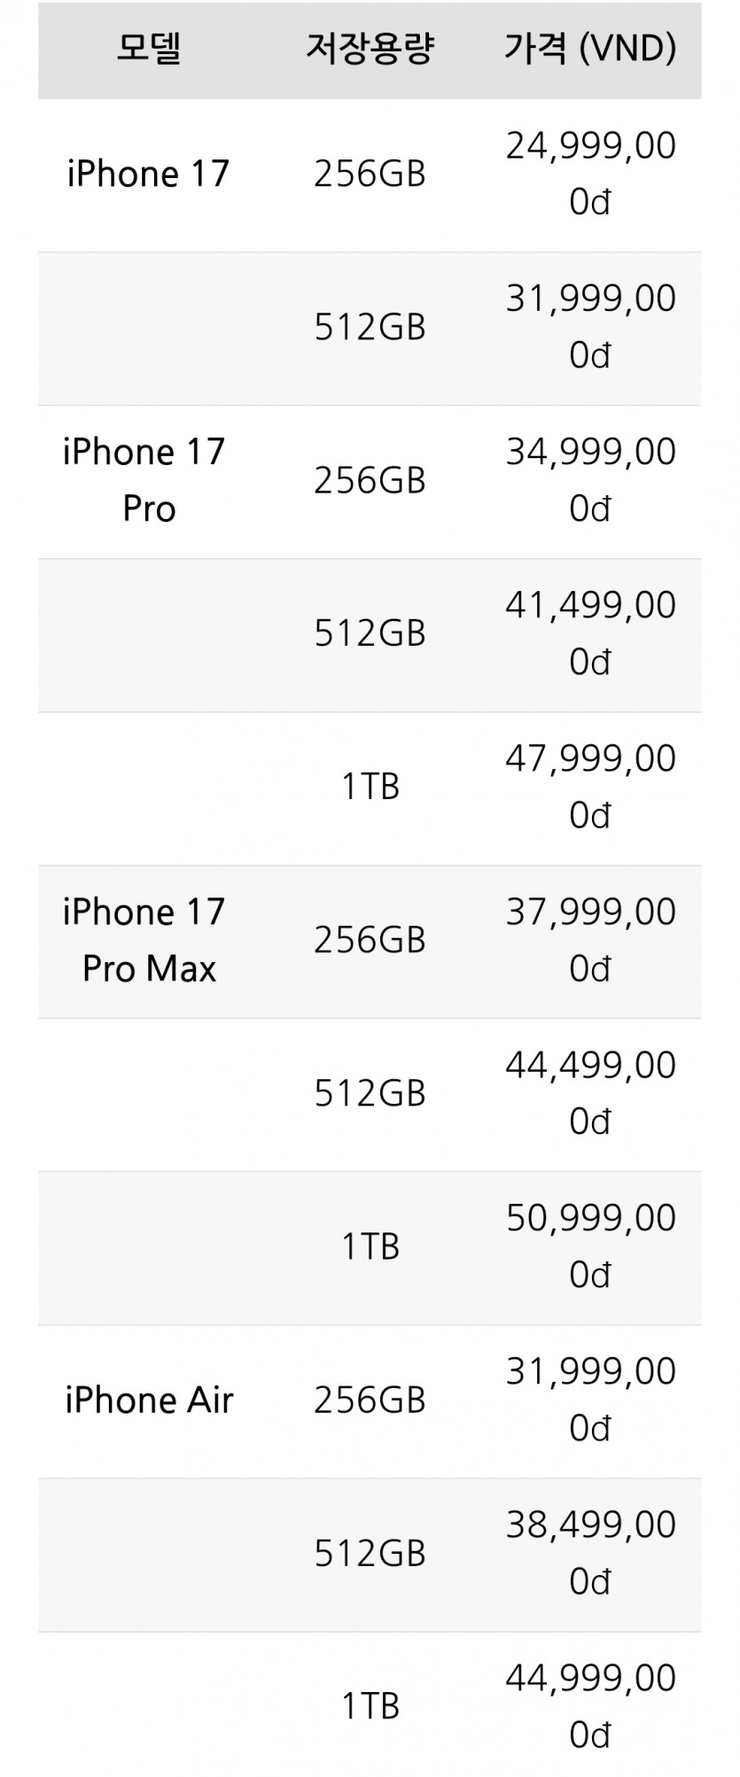Click the 34,999,000đ price cell
The image size is (740, 1777).
(590, 480)
